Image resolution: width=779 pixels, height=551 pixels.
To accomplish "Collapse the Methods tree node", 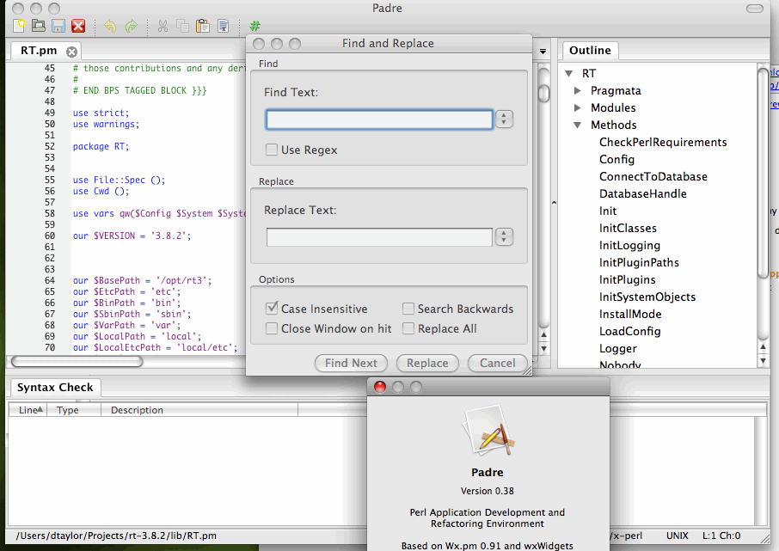I will [578, 126].
